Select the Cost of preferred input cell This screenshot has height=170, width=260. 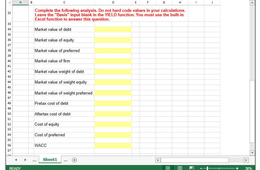113,135
